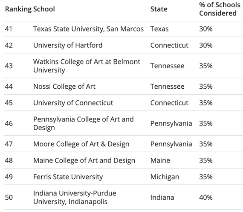This screenshot has width=243, height=212.
Task: Select Indiana University-Purdue University, Indianapolis
Action: 75,197
